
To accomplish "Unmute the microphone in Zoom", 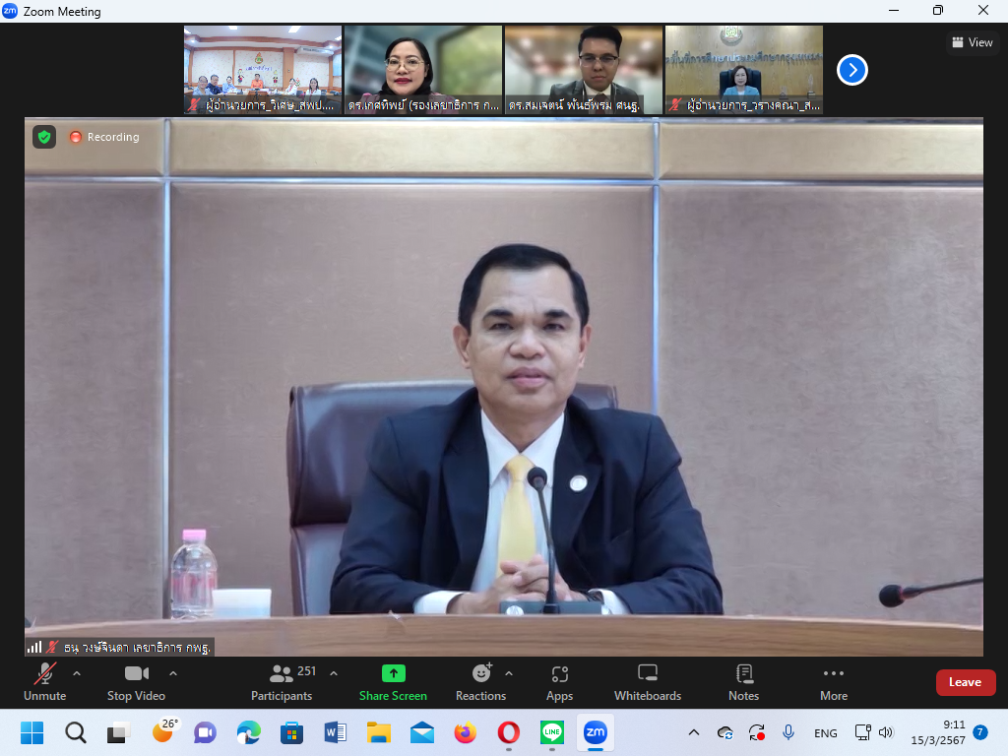I will point(44,682).
